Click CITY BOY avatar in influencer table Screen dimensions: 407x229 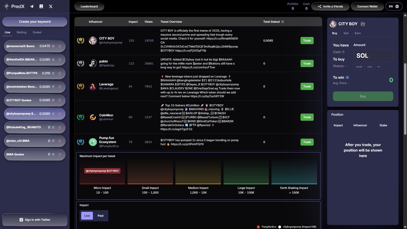[93, 41]
